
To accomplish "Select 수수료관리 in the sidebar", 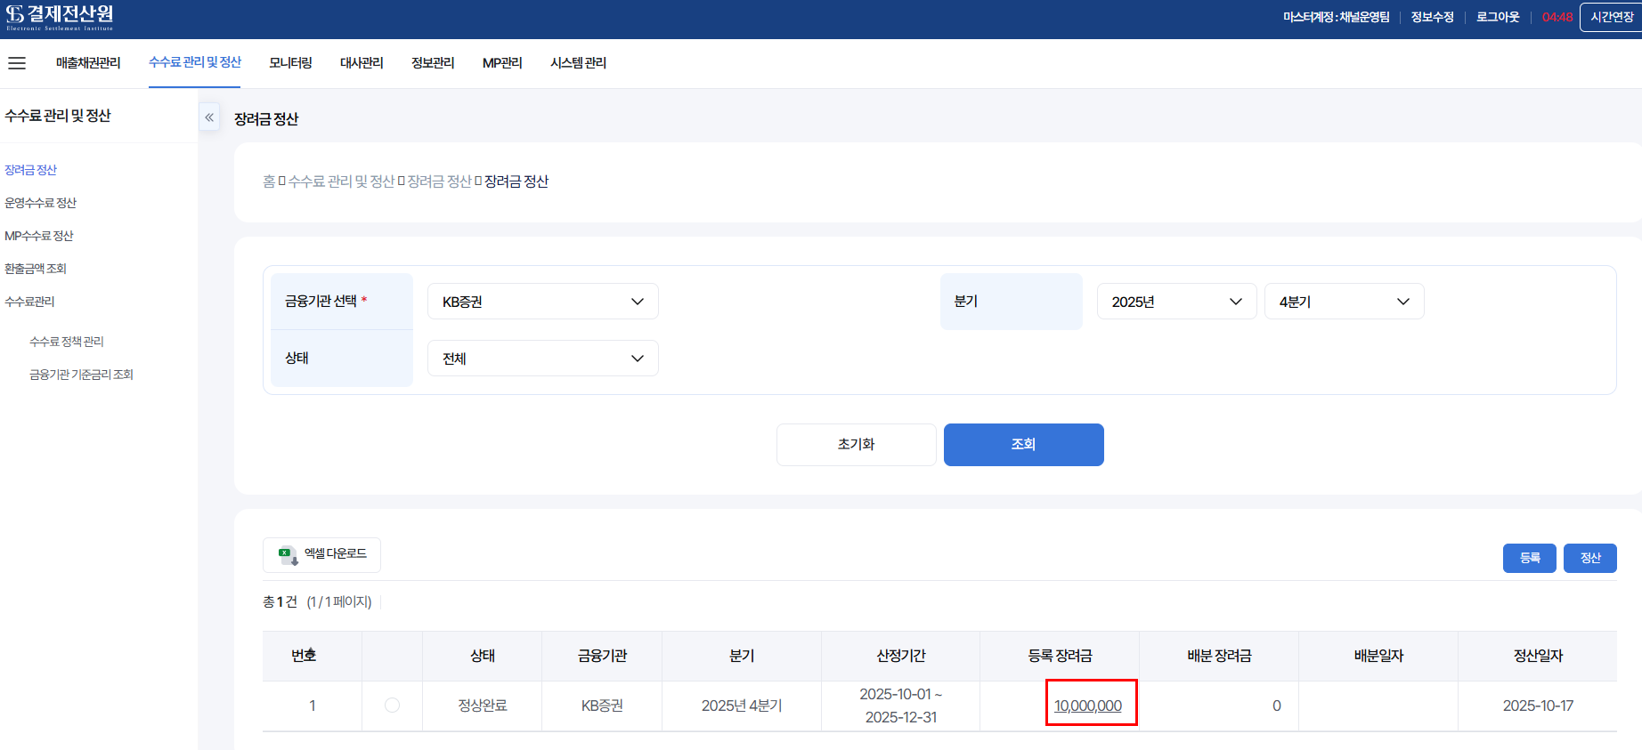I will point(29,302).
